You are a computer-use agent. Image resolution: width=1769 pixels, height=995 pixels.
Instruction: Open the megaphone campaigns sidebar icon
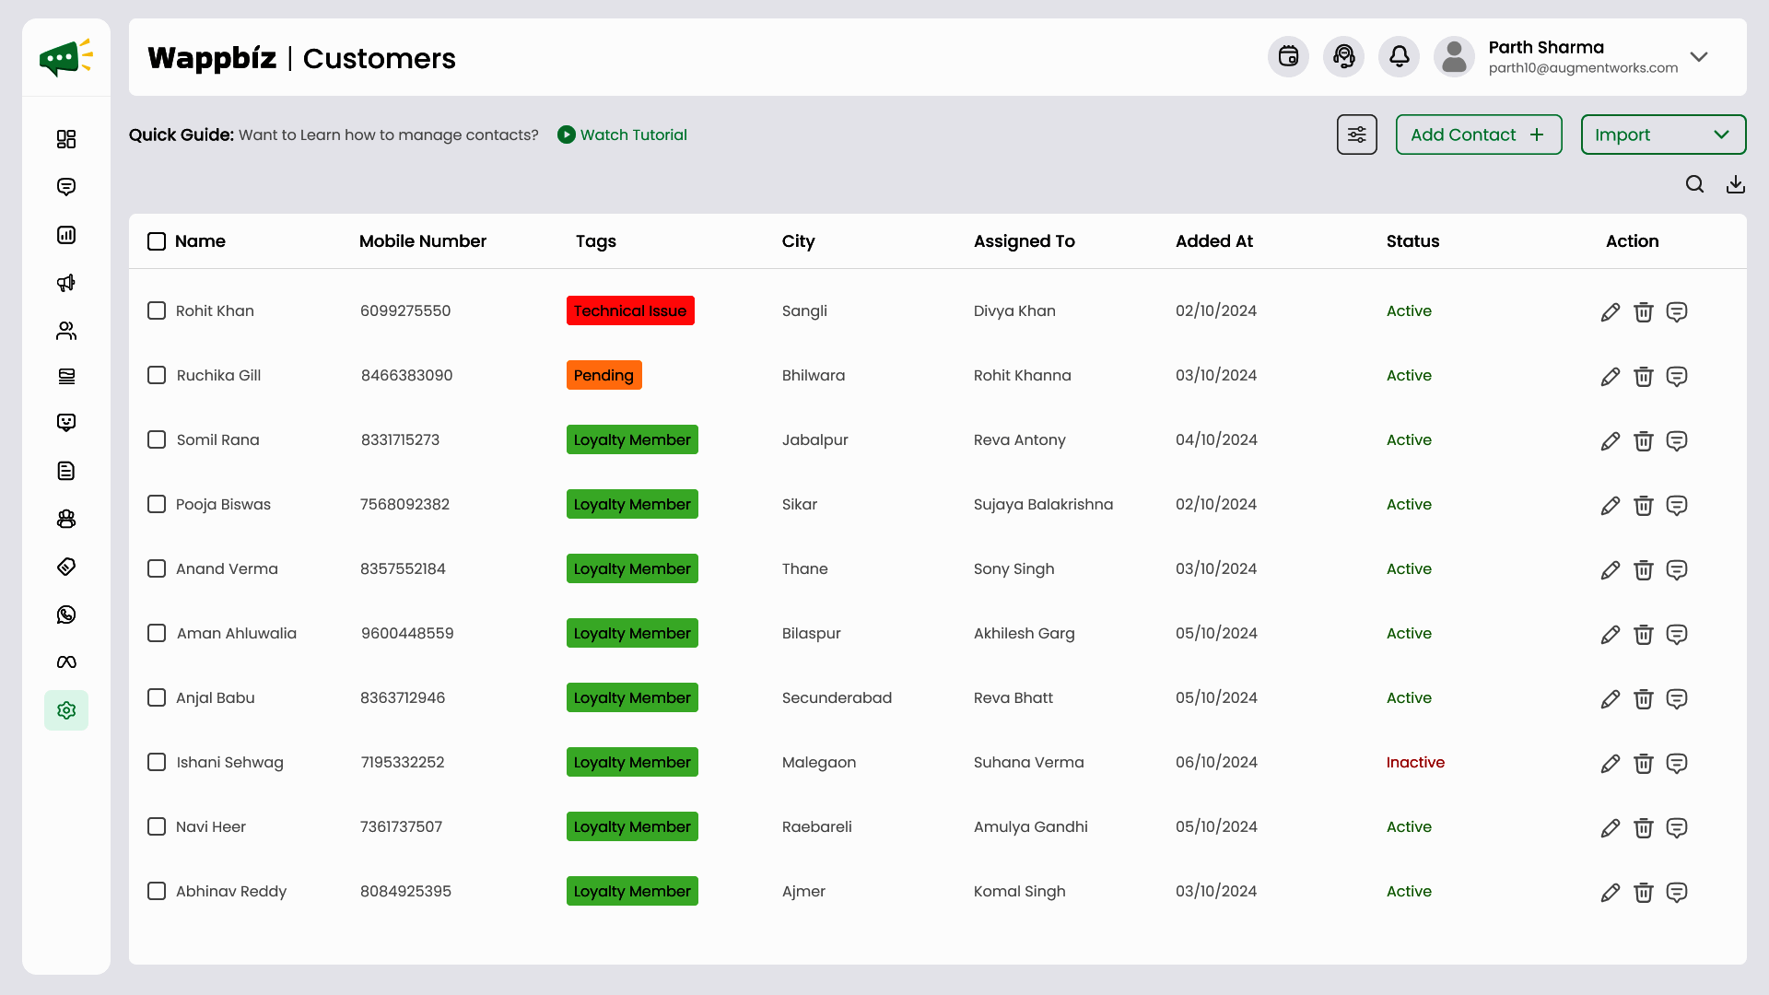point(66,283)
